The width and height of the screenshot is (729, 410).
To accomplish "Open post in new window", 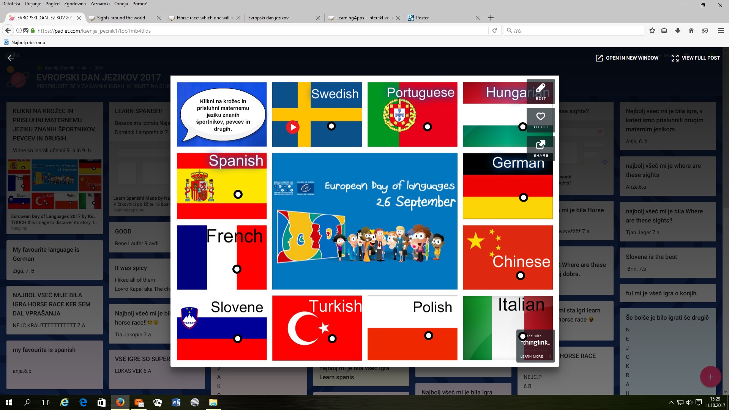I will (627, 58).
